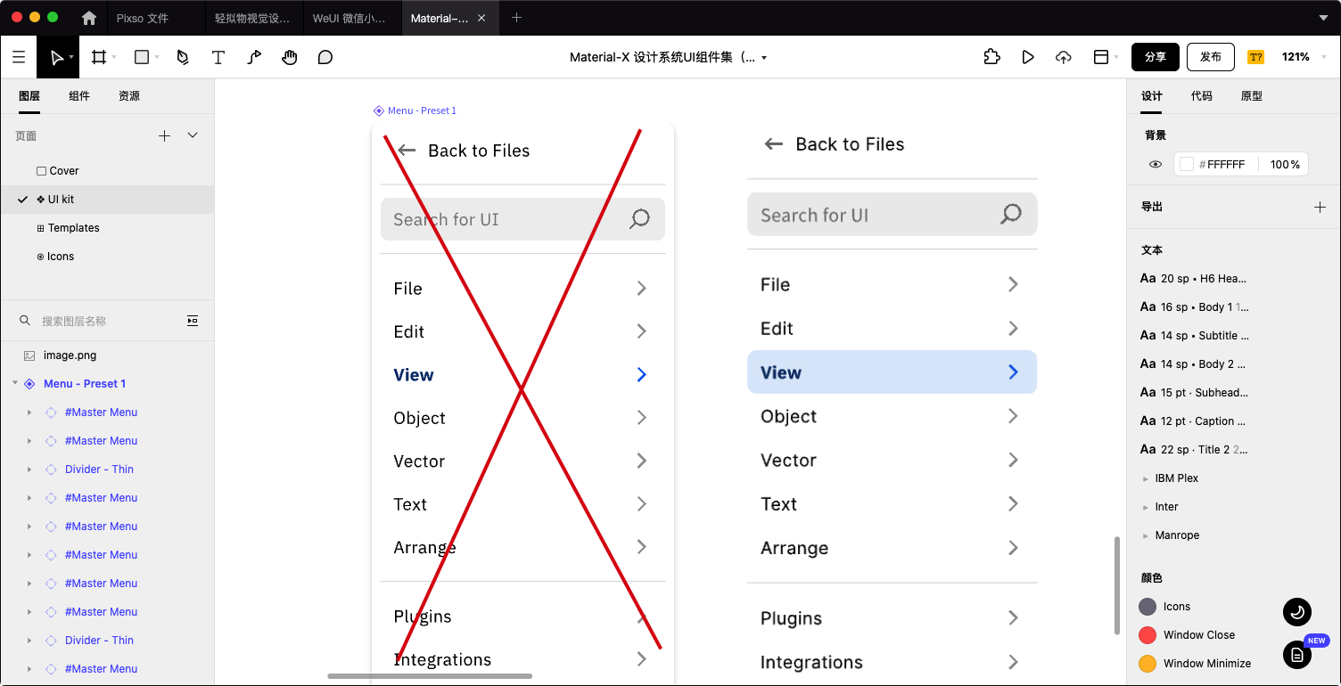Click the Window Close red swatch
Screen dimensions: 1341x686
[1148, 635]
